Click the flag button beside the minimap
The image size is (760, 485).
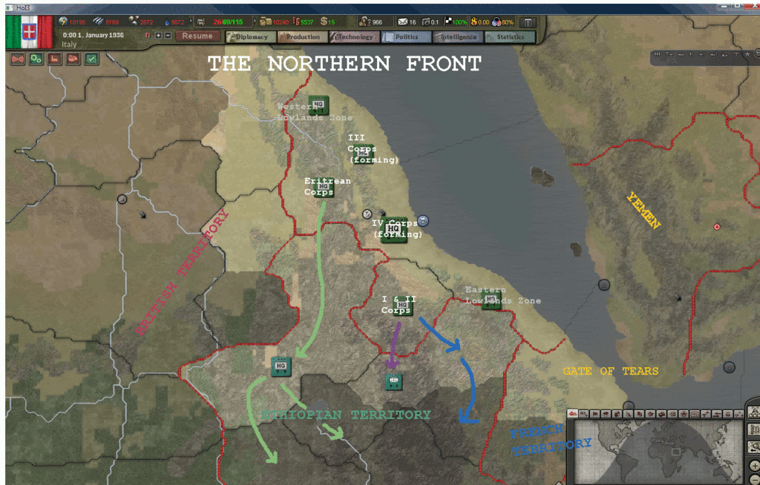coord(754,430)
